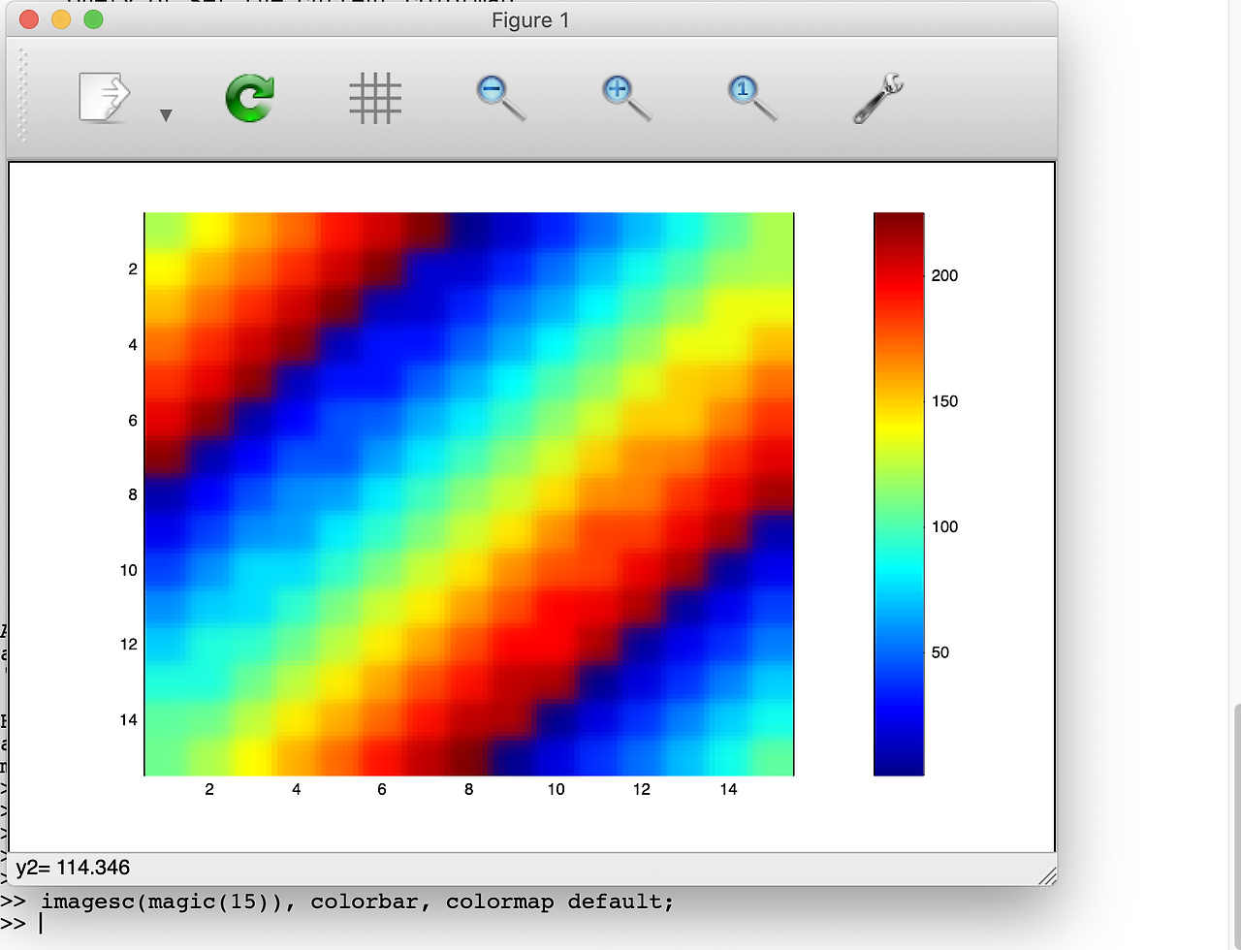Click the y-axis tick label 12
This screenshot has height=950, width=1241.
point(129,645)
